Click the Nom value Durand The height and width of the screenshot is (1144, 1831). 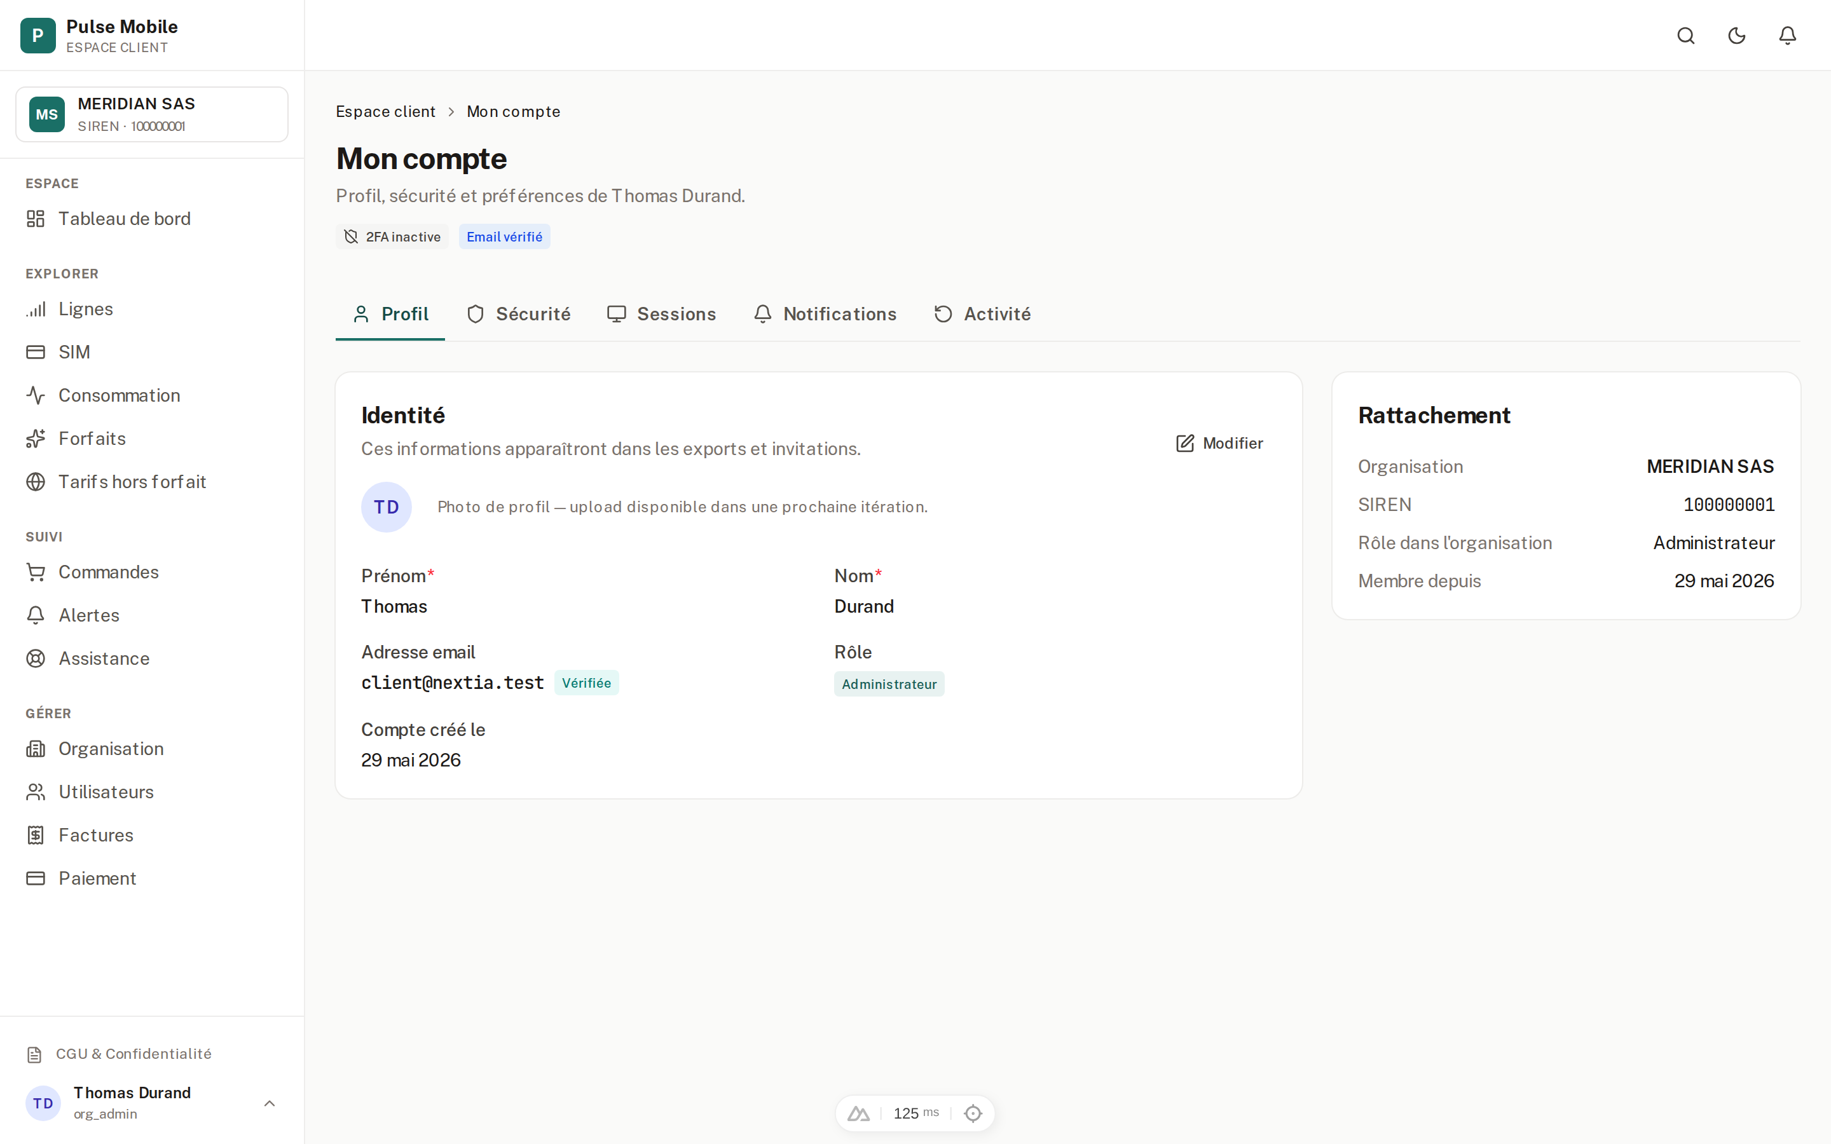coord(864,606)
